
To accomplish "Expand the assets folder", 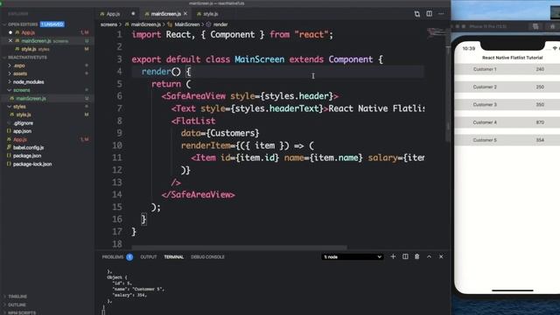I will click(19, 73).
